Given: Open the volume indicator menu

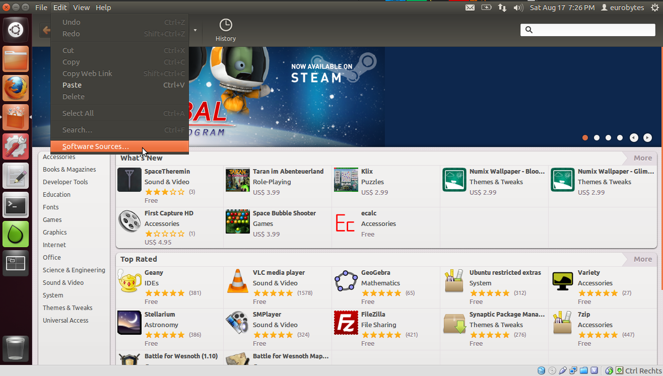Looking at the screenshot, I should [x=518, y=8].
